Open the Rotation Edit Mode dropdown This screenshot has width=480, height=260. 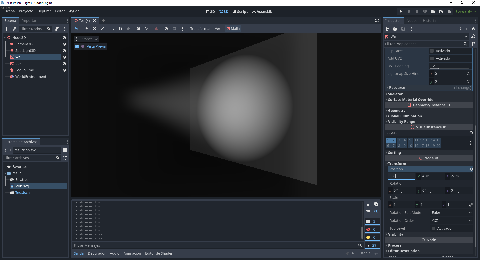coord(451,213)
